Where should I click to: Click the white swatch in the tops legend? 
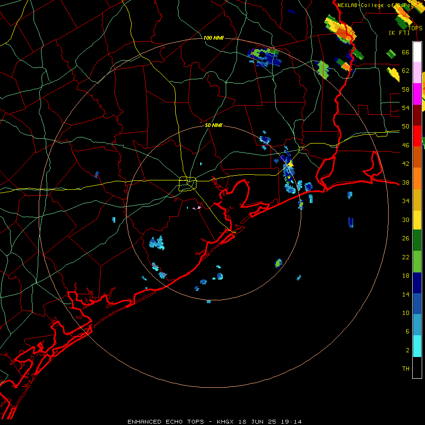pyautogui.click(x=417, y=52)
